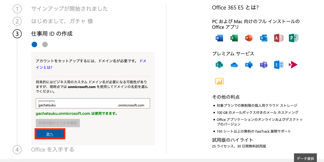The width and height of the screenshot is (324, 162).
Task: Click step 2 circle number
Action: click(x=17, y=21)
